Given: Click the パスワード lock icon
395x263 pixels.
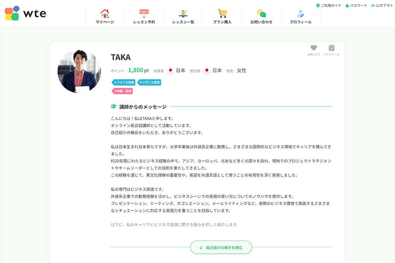Looking at the screenshot, I should click(346, 5).
